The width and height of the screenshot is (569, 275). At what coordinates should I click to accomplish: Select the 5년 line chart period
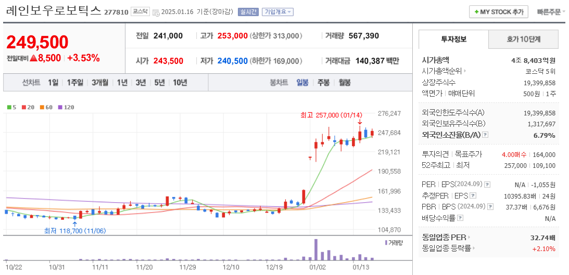pos(159,83)
